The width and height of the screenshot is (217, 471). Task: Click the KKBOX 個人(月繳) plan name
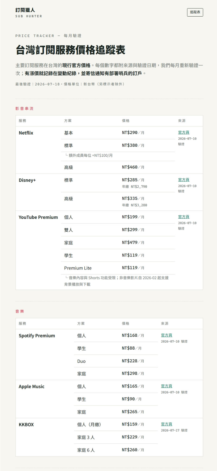pyautogui.click(x=89, y=425)
